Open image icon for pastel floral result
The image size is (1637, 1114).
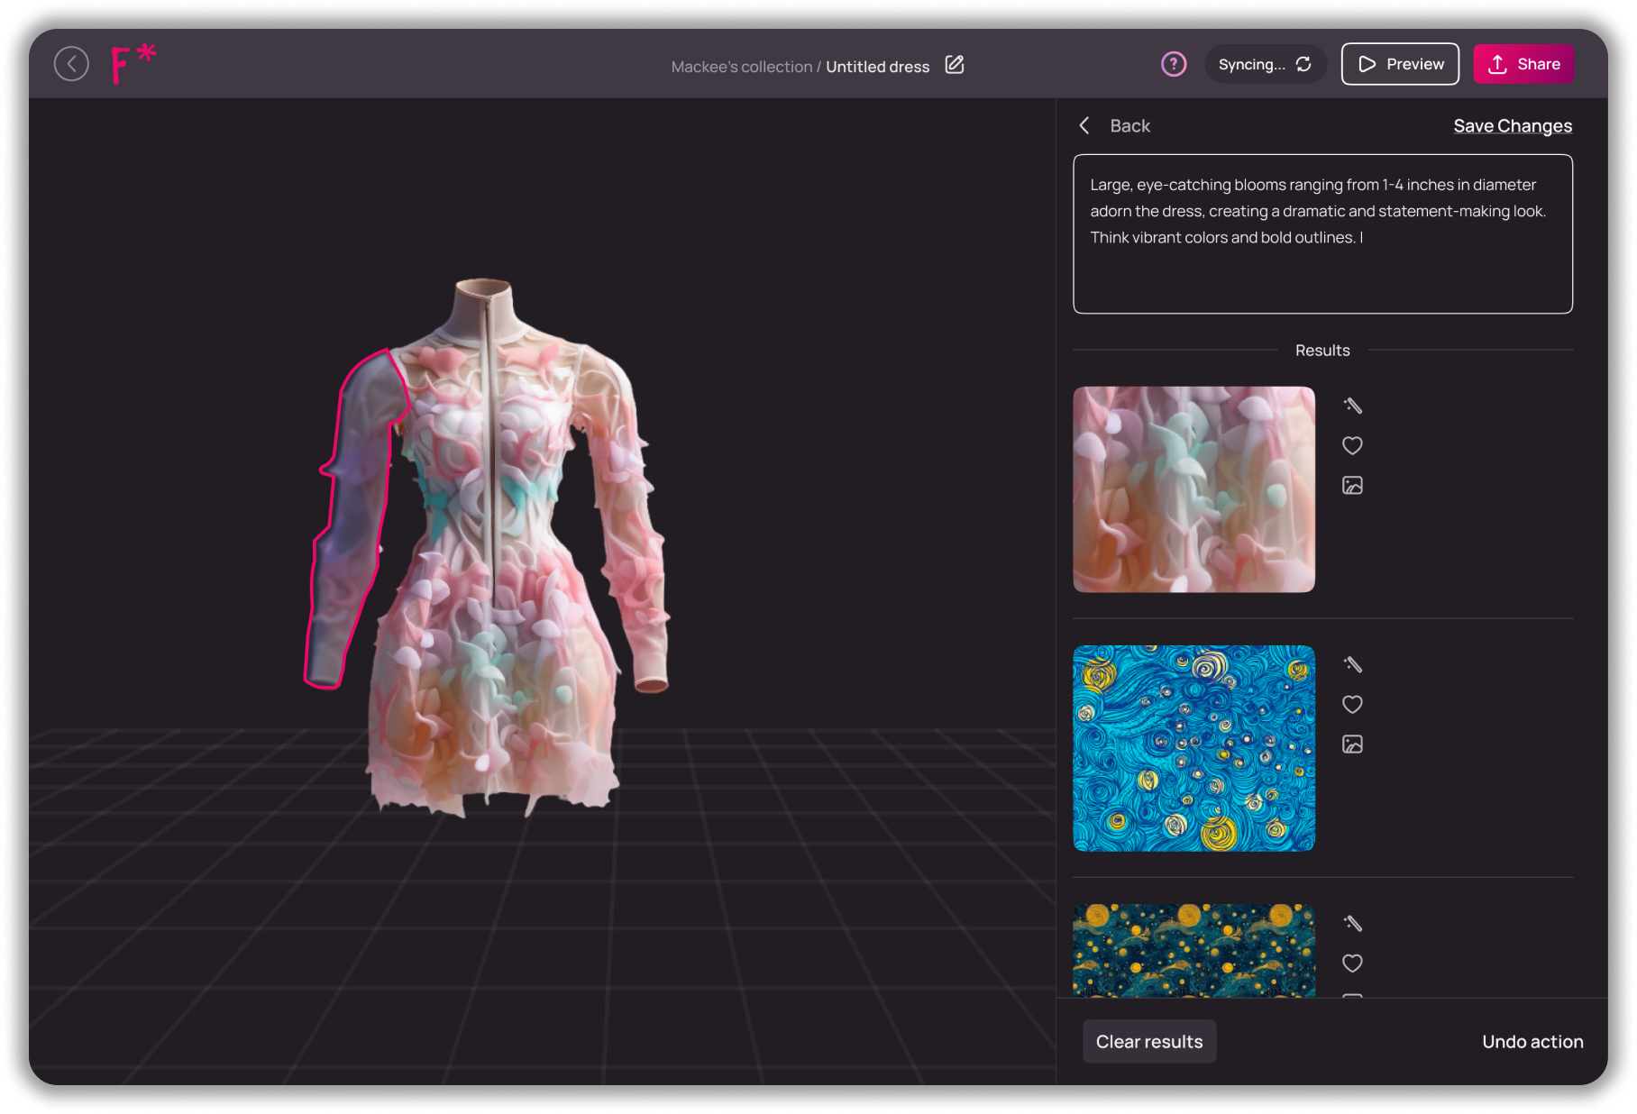[1352, 486]
